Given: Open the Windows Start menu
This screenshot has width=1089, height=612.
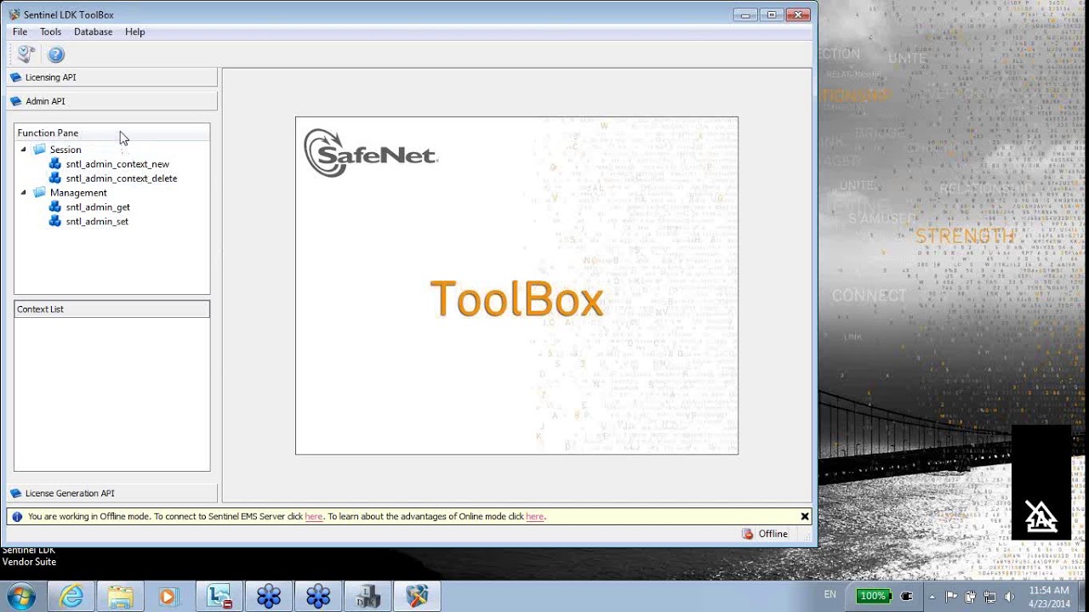Looking at the screenshot, I should point(20,596).
